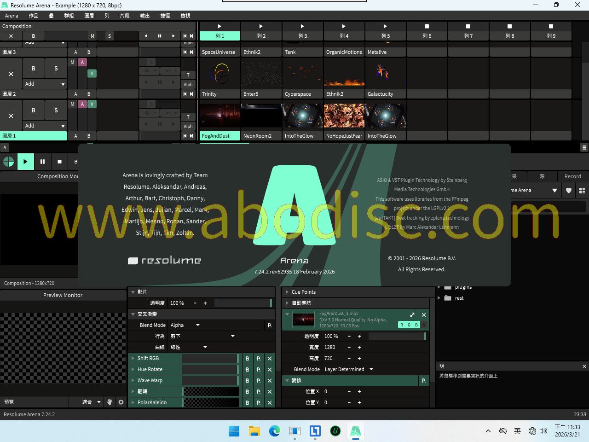Open the Arena menu in menu bar
589x442 pixels.
click(12, 16)
